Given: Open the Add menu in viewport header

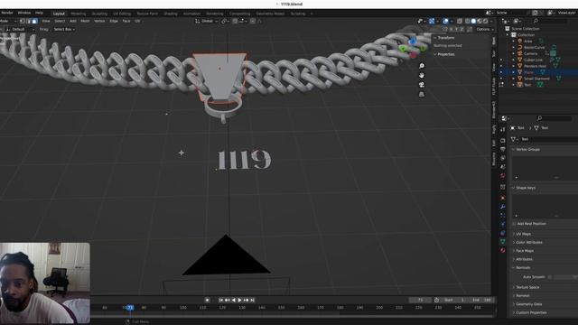Looking at the screenshot, I should (x=73, y=21).
